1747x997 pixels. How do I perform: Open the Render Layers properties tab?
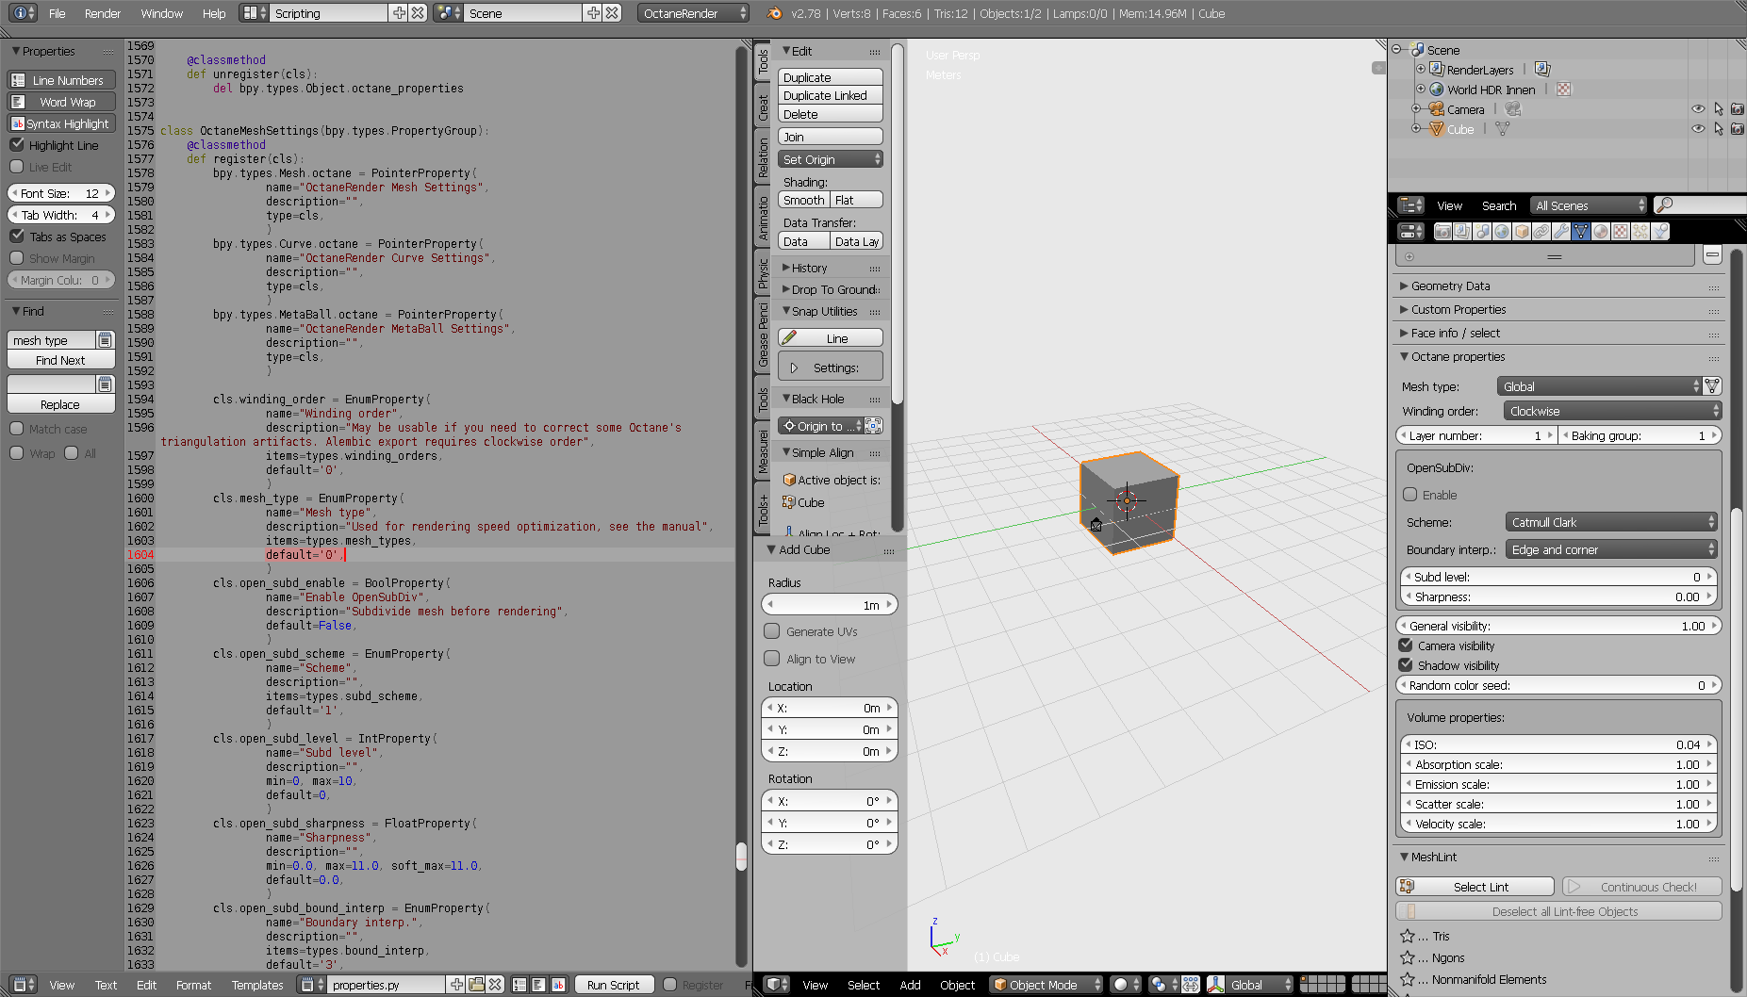(1462, 231)
